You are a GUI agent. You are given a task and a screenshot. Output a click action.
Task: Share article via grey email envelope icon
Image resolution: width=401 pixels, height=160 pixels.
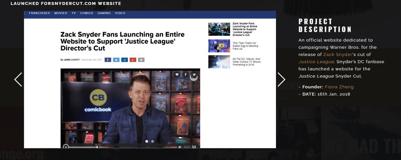(x=141, y=60)
